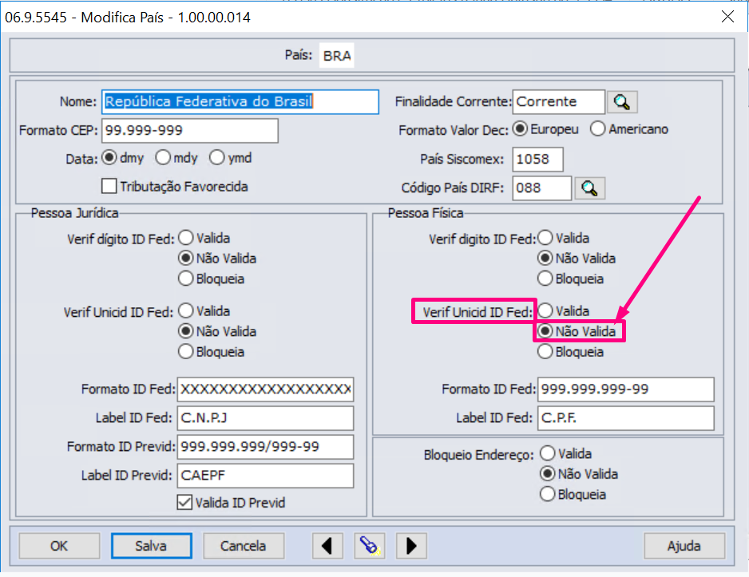Open the Finalidade Corrente lookup magnifier
This screenshot has width=749, height=577.
622,101
